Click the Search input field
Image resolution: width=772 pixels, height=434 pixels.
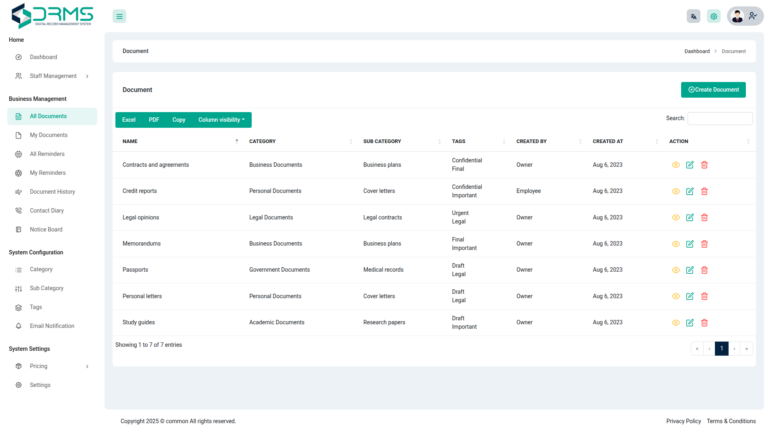click(720, 119)
